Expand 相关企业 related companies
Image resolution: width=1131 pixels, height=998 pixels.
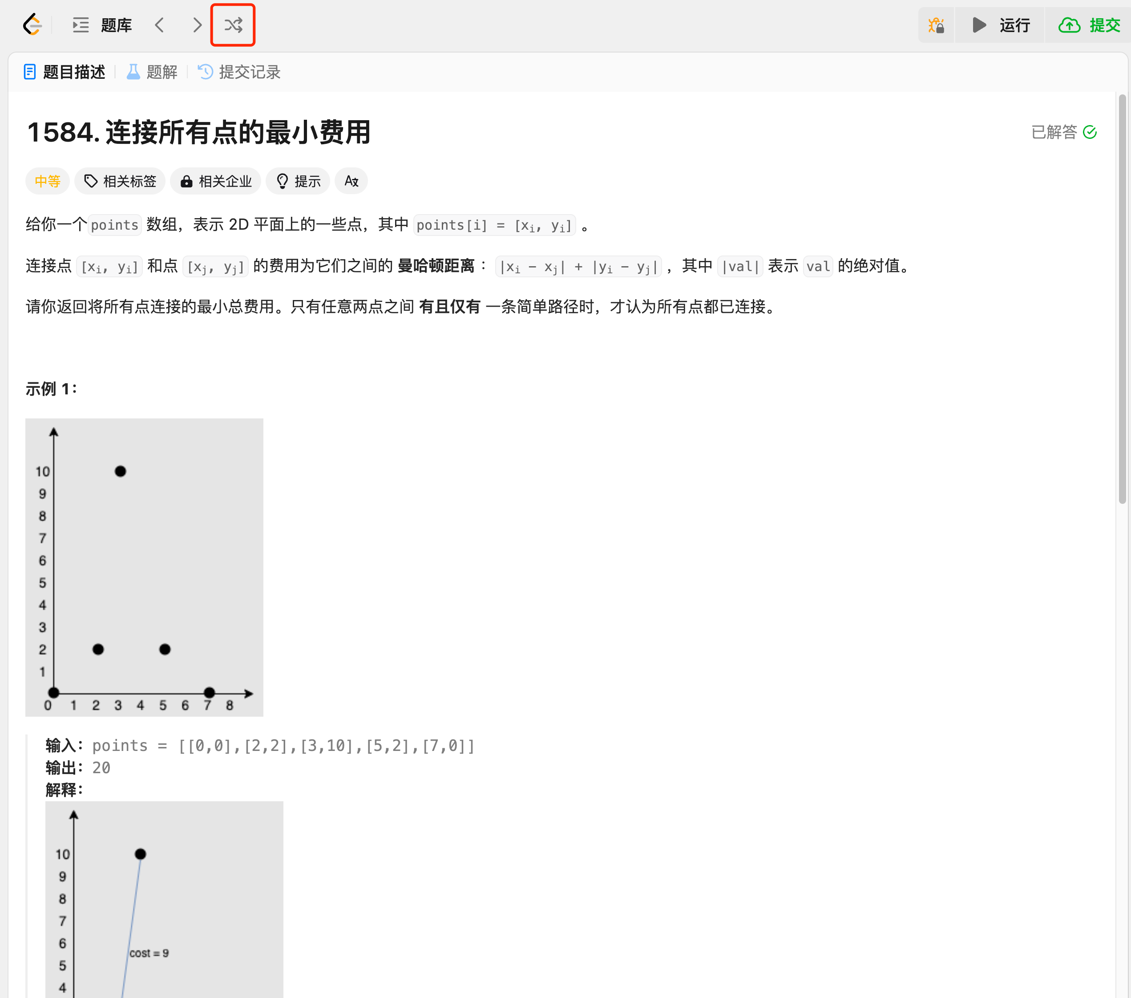[215, 181]
